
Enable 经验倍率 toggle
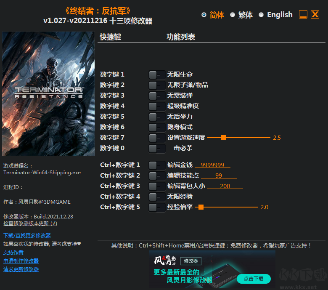point(157,208)
